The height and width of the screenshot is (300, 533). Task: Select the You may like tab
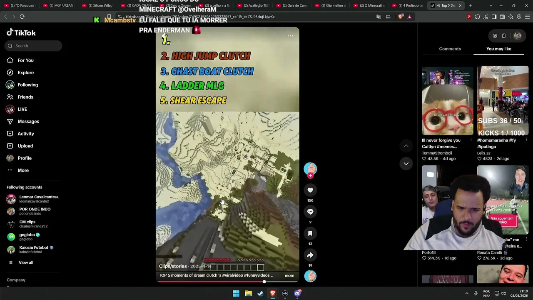tap(499, 49)
